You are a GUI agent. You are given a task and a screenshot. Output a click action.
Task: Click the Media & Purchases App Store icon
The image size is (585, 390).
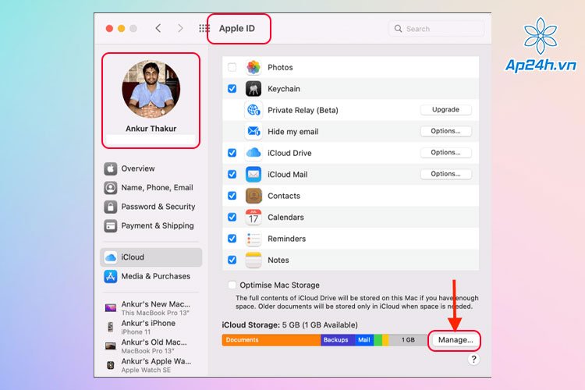coord(111,277)
